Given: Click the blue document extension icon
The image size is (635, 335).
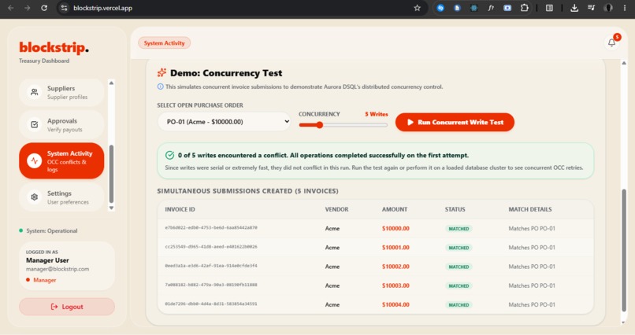Looking at the screenshot, I should click(x=457, y=8).
